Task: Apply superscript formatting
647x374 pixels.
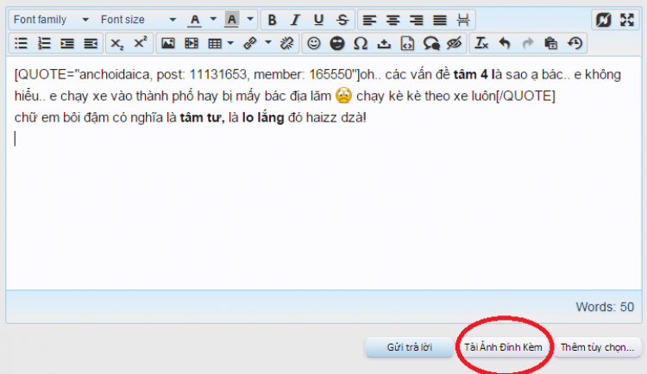Action: click(x=141, y=43)
